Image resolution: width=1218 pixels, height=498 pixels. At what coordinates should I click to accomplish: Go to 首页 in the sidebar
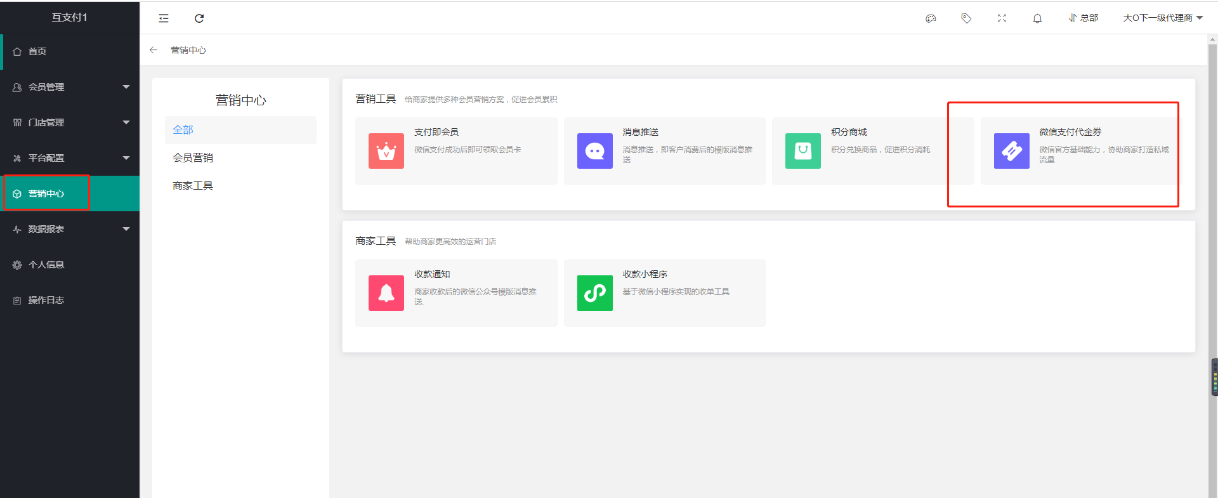[70, 51]
